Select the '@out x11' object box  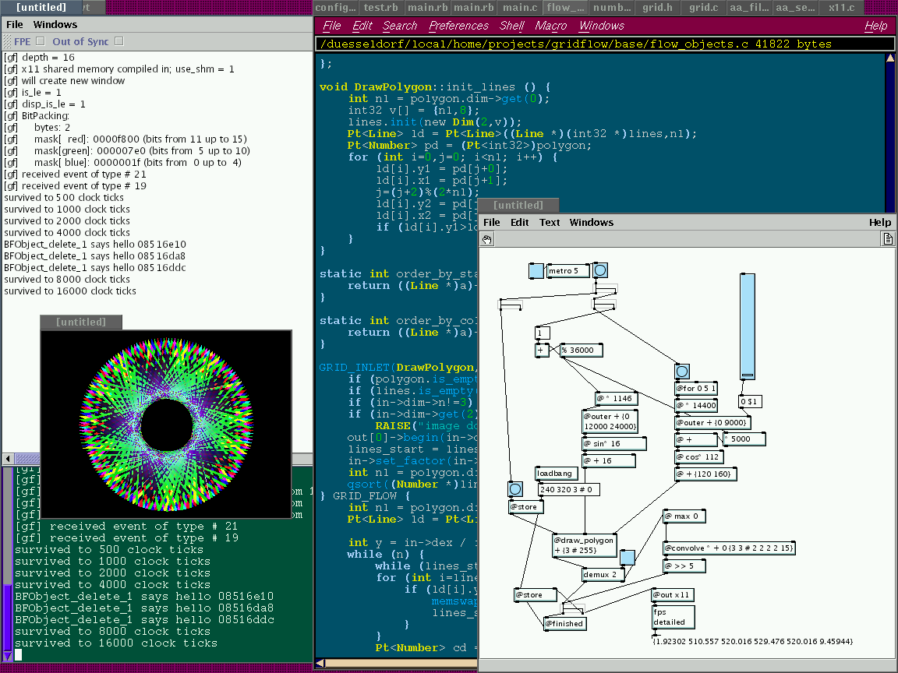673,595
